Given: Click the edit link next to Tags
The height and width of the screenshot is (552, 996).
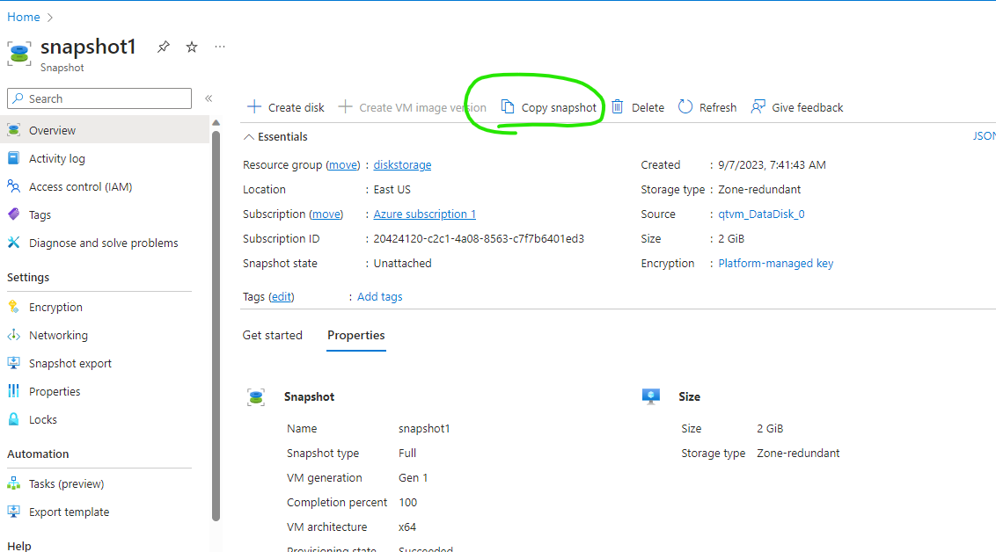Looking at the screenshot, I should click(282, 297).
